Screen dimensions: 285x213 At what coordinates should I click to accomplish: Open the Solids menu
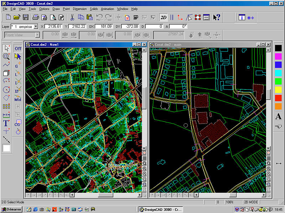(94, 9)
